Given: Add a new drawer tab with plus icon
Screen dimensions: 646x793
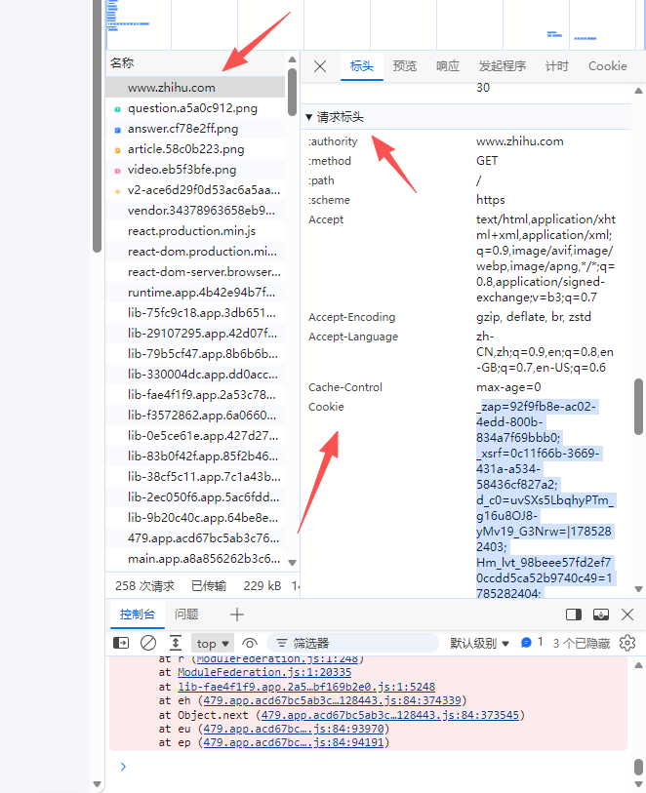Looking at the screenshot, I should (237, 615).
